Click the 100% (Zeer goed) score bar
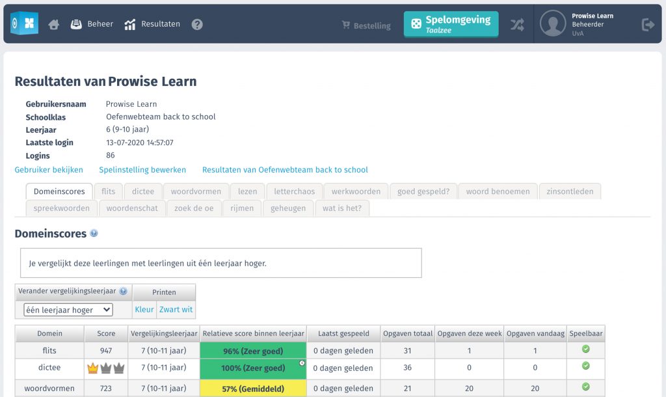666x397 pixels. tap(253, 368)
